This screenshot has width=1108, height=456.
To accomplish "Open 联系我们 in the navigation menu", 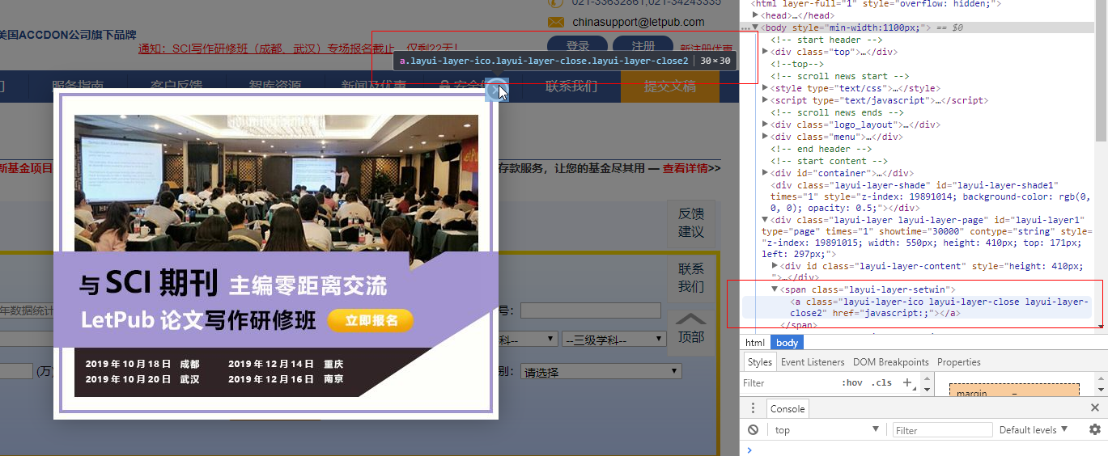I will tap(571, 87).
